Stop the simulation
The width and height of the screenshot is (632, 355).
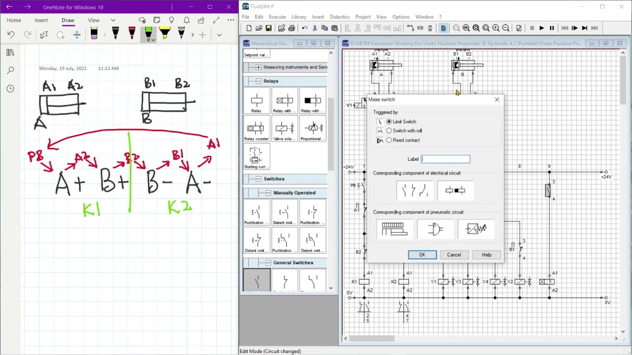tap(532, 28)
